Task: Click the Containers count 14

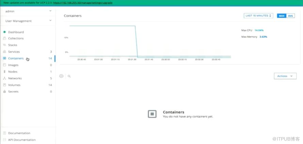Action: (x=50, y=58)
